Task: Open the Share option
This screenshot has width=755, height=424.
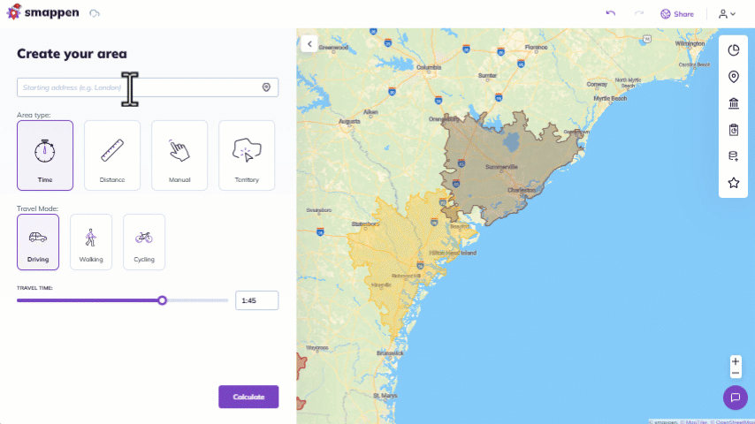Action: [x=677, y=14]
